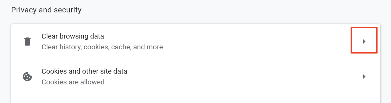The height and width of the screenshot is (103, 391).
Task: Click the 'Cookies are allowed' status text
Action: (x=73, y=82)
